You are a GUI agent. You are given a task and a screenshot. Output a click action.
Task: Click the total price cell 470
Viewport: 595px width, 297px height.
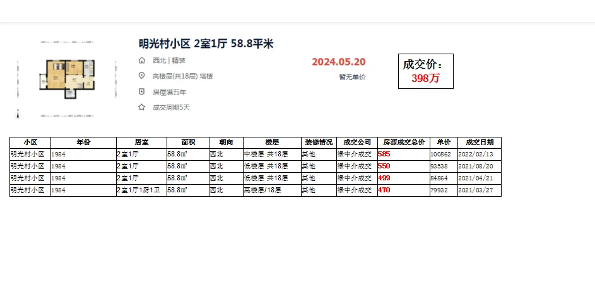(404, 190)
